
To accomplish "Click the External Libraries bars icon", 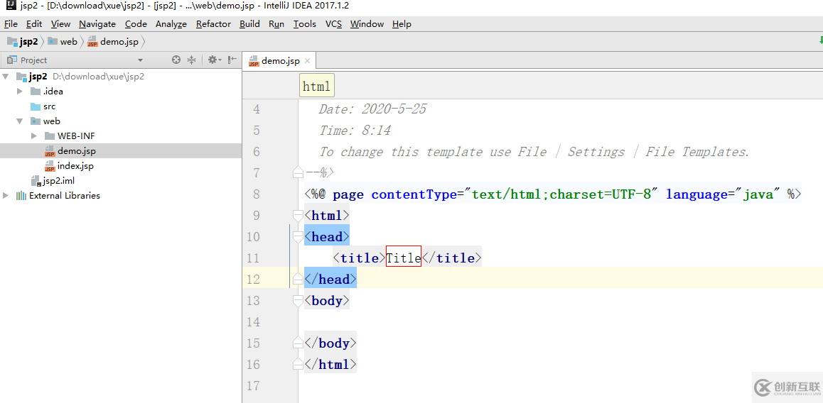I will 21,196.
